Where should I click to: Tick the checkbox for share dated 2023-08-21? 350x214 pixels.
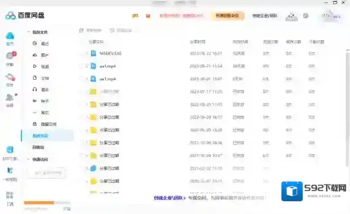click(x=82, y=66)
